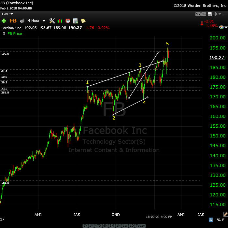Screen dimensions: 228x228
Task: Open the wrench and screwdriver chart settings
Action: click(x=52, y=21)
